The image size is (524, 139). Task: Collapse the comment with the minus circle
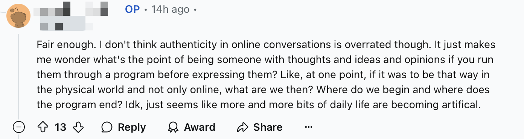pos(19,127)
